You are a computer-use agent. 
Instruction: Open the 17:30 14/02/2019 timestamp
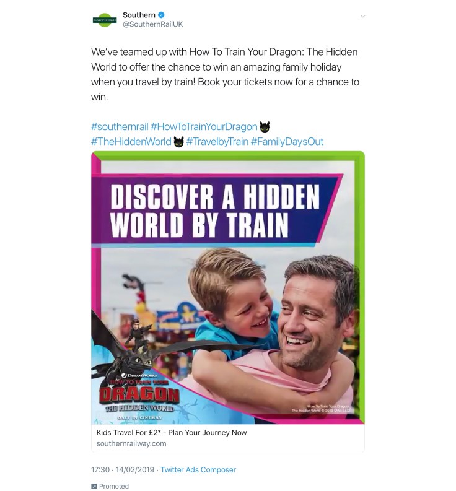tap(123, 470)
